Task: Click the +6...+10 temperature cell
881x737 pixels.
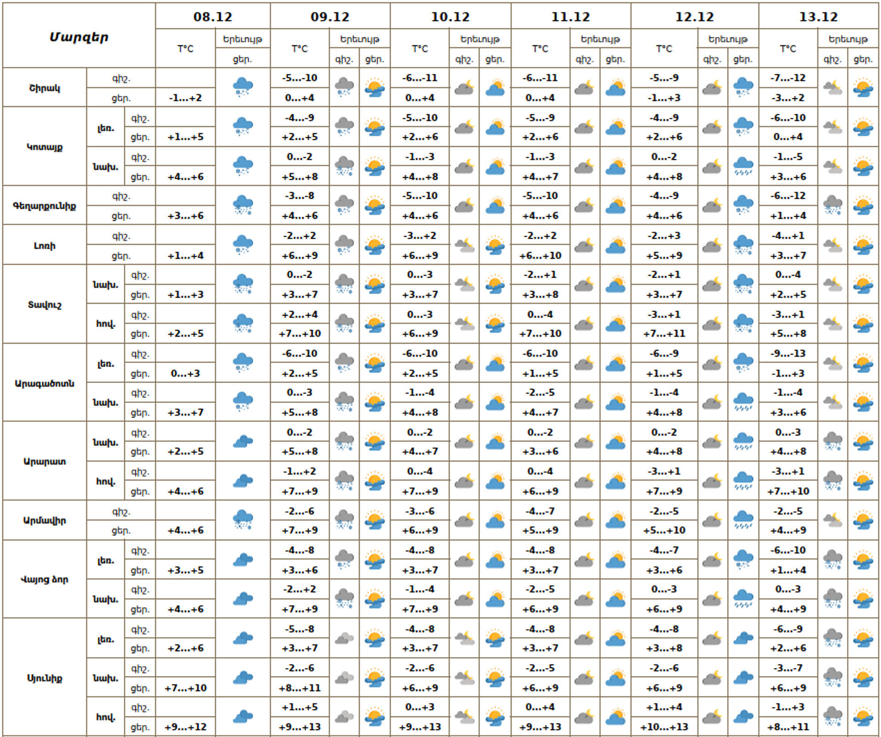Action: [540, 256]
